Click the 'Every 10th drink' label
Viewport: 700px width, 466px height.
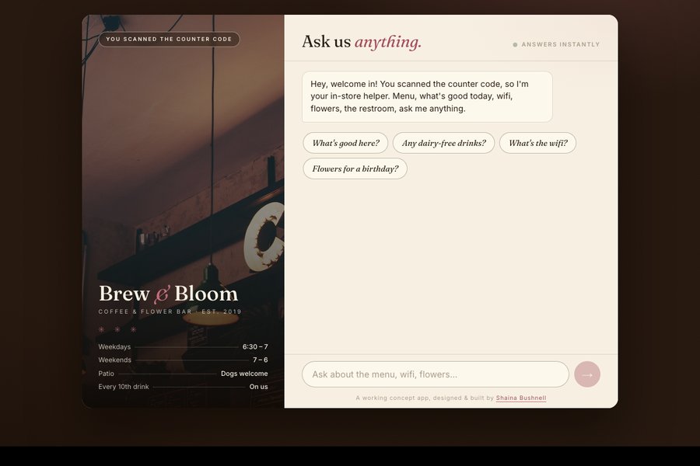pos(124,387)
